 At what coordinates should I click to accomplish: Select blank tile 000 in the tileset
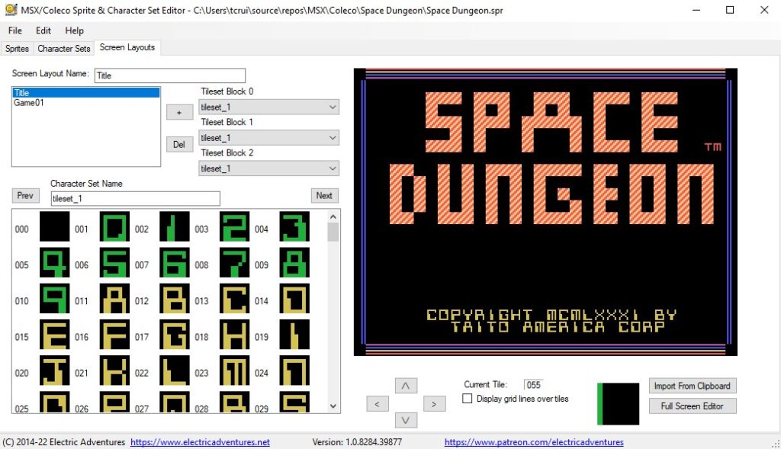[x=55, y=226]
